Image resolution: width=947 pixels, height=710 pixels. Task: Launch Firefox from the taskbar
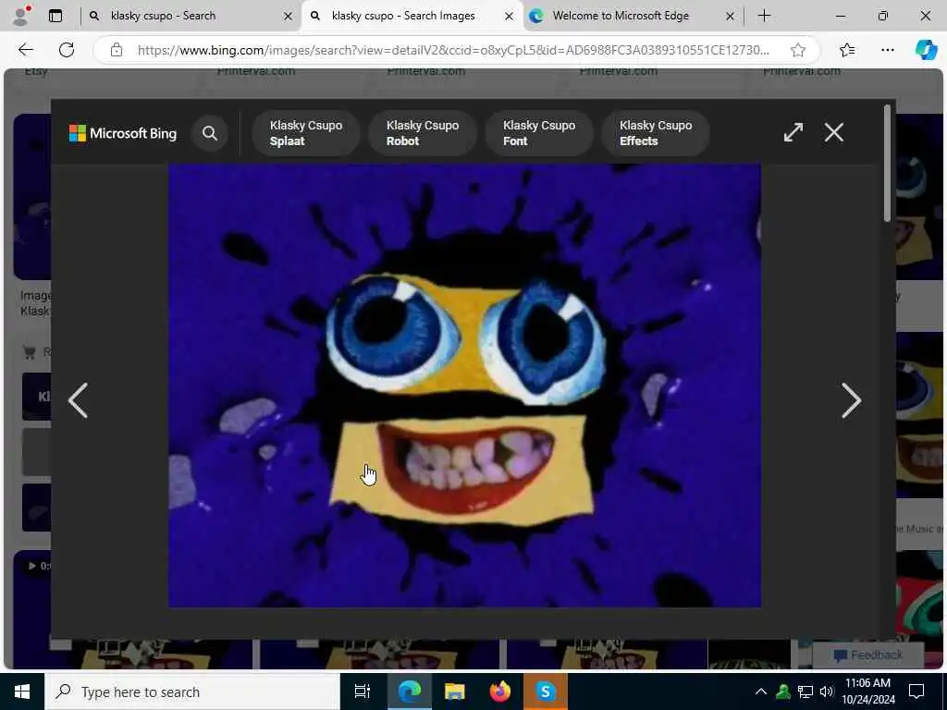pos(500,692)
